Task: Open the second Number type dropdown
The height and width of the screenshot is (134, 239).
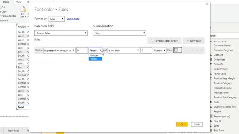Action: click(159, 51)
